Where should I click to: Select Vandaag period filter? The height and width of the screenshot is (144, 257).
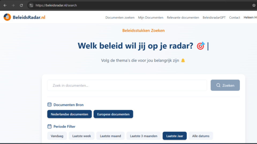[57, 136]
